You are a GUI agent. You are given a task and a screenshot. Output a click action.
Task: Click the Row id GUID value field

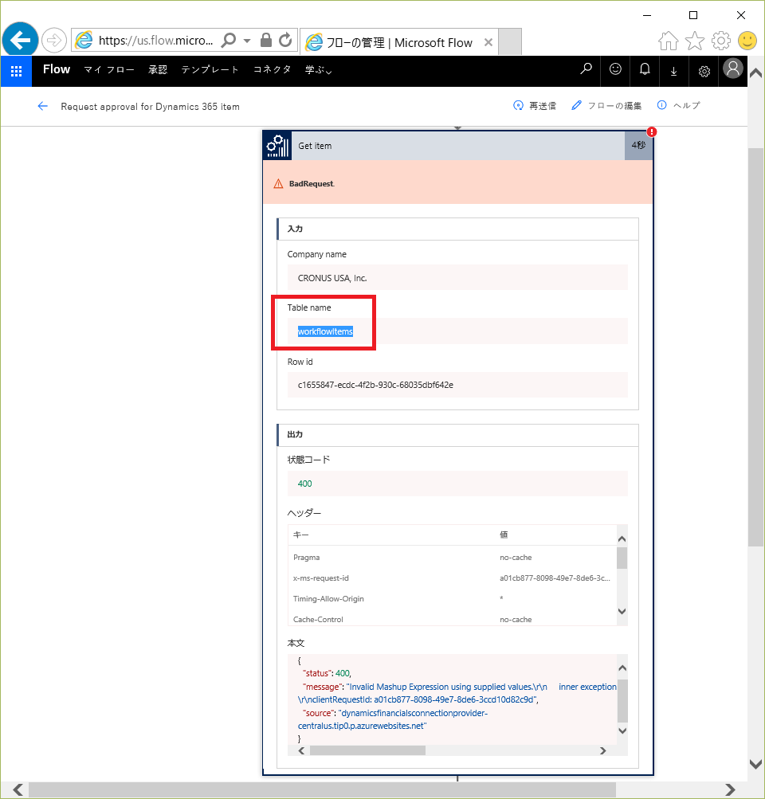point(457,385)
